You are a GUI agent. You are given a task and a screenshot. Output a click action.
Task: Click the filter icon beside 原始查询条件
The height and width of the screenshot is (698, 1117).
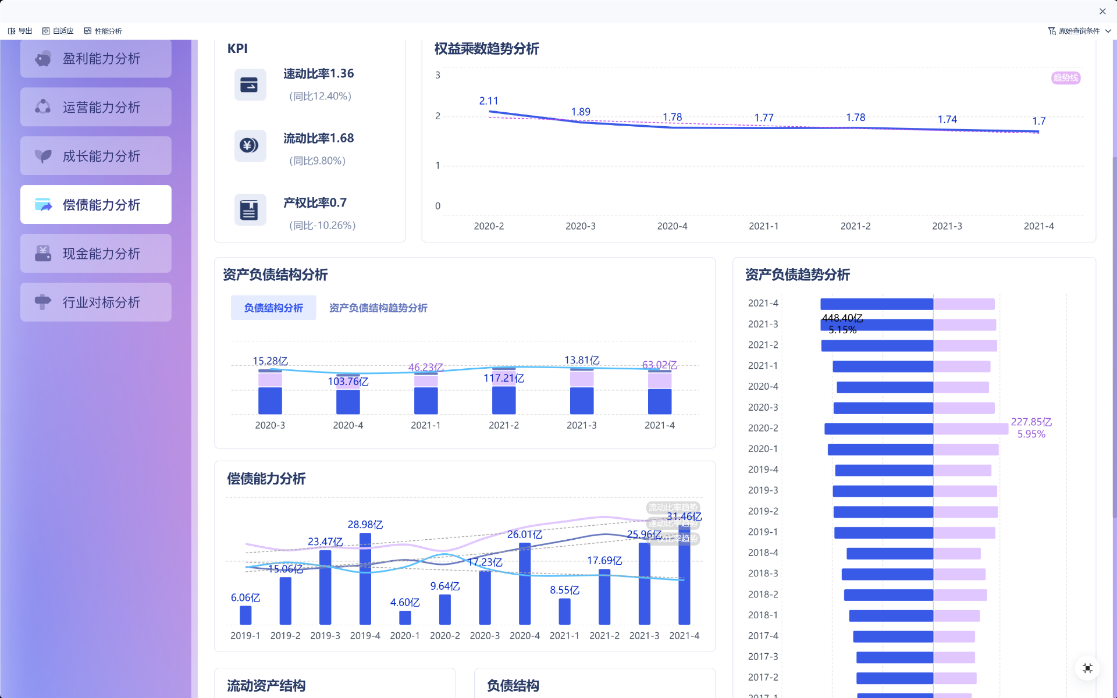pos(1052,31)
